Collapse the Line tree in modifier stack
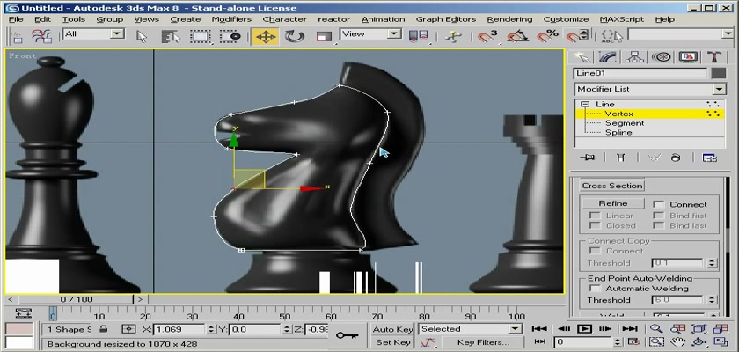Viewport: 739px width, 352px height. tap(585, 104)
